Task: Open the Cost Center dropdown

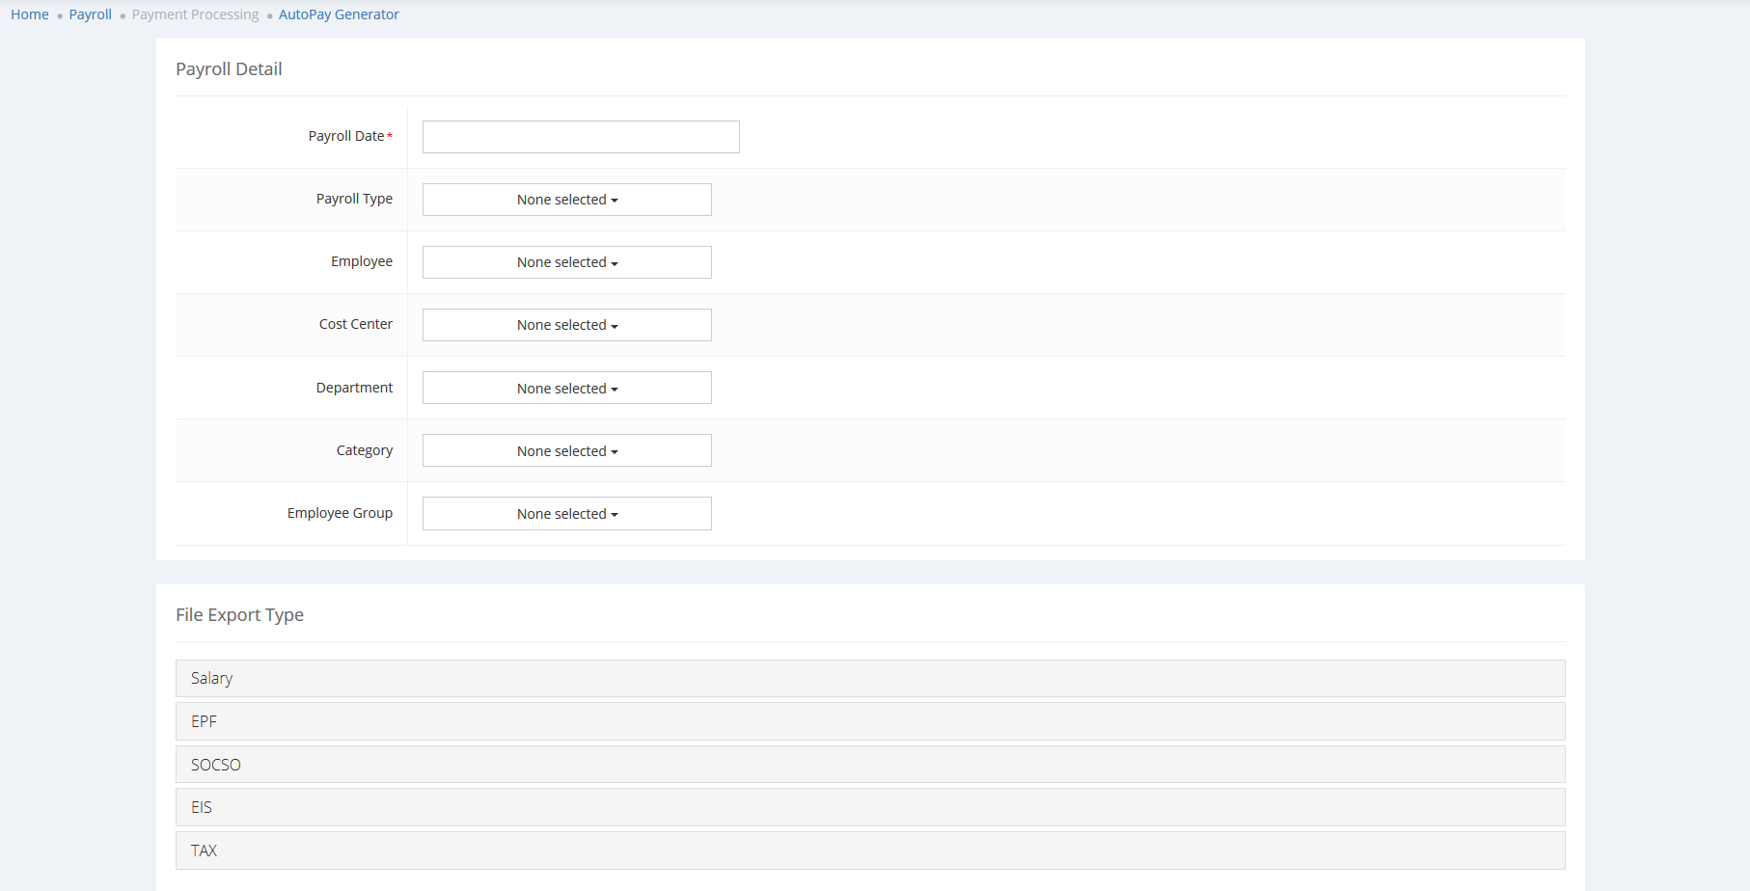Action: (567, 325)
